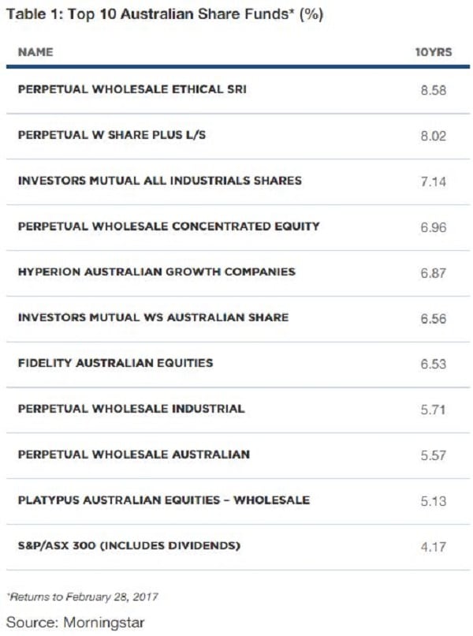Select Perpetual W Share Plus L/S fund name
The image size is (473, 636).
(111, 135)
